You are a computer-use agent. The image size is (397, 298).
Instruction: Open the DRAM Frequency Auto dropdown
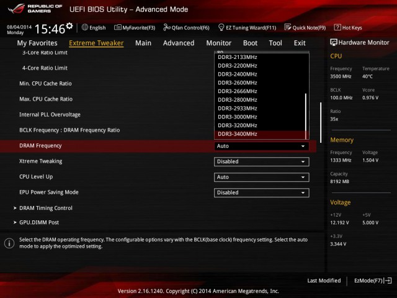tap(262, 147)
